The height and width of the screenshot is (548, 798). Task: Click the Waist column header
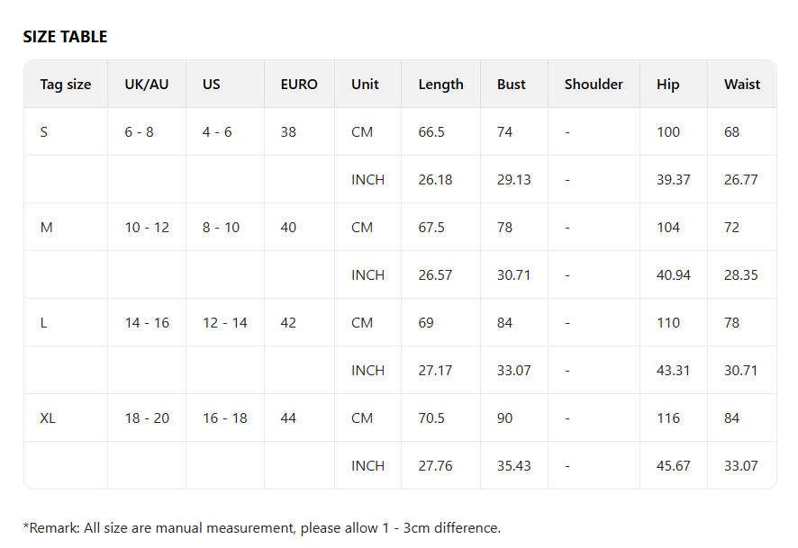coord(742,85)
